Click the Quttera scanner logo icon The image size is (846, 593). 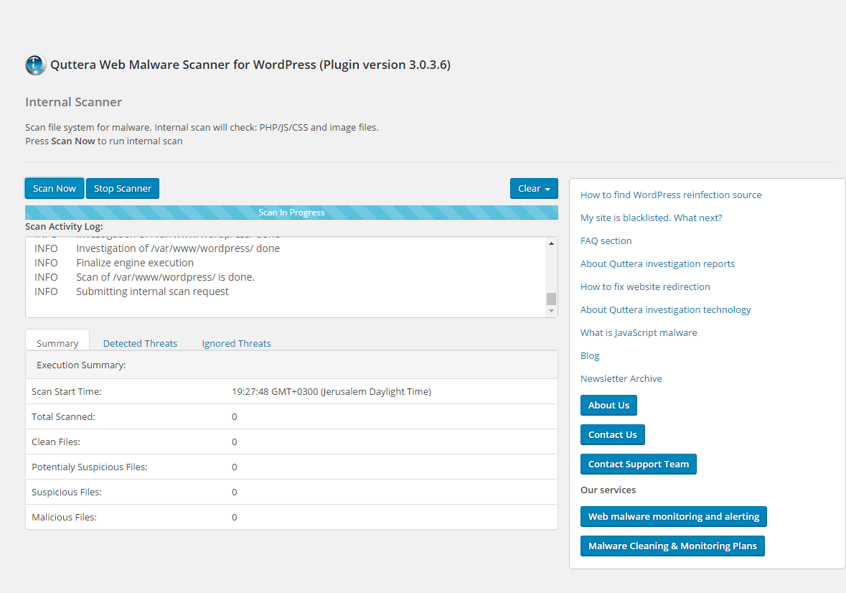34,65
